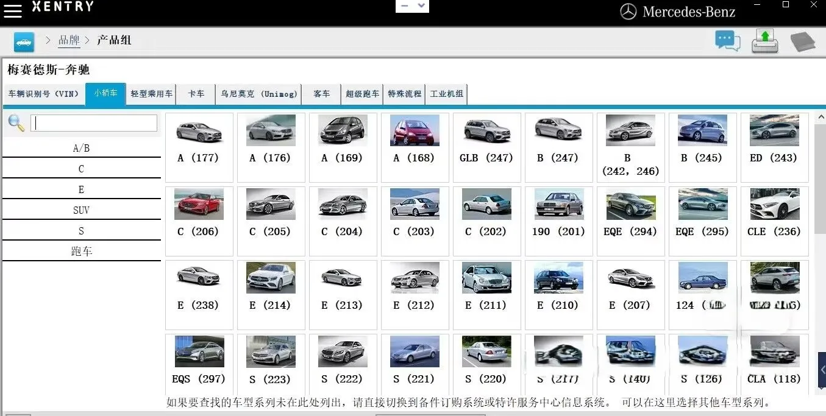Select the red C (206) model tile
This screenshot has height=416, width=826.
(199, 221)
